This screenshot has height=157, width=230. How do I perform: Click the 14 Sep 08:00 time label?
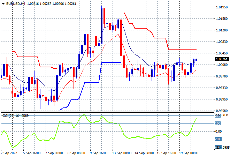(x=144, y=153)
